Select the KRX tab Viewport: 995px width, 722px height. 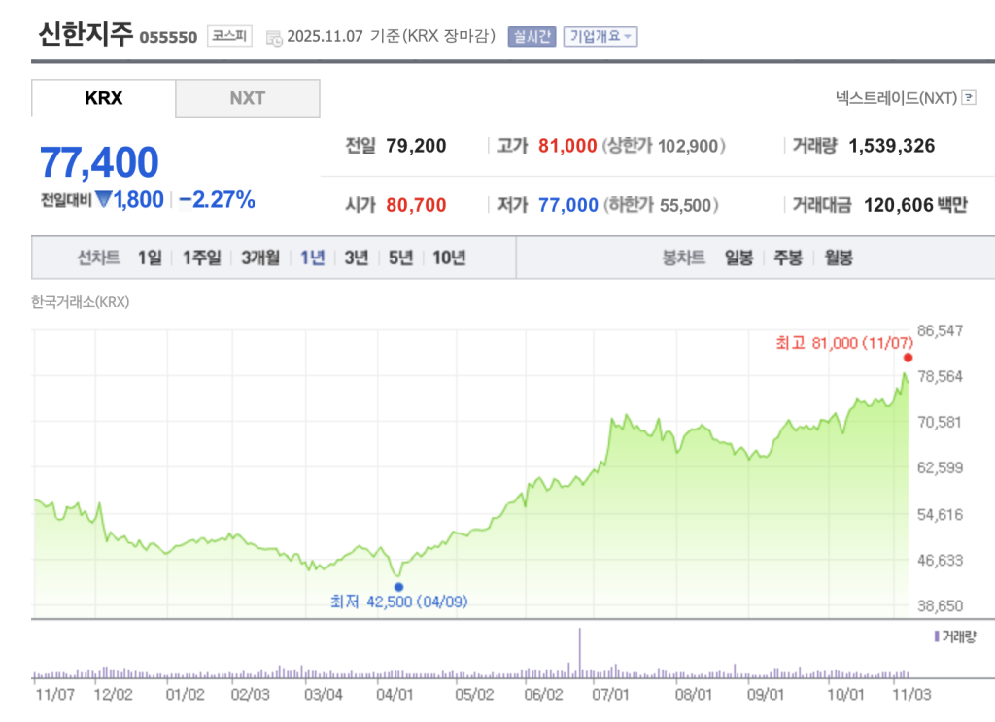tap(104, 98)
